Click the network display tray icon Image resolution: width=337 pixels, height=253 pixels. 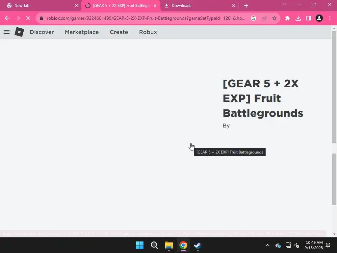coord(288,245)
